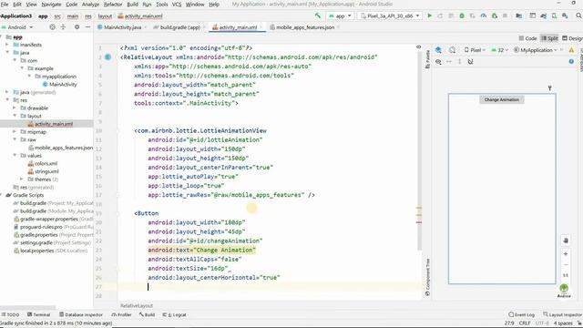Click the RelativeLayout breadcrumb below editor

(137, 306)
